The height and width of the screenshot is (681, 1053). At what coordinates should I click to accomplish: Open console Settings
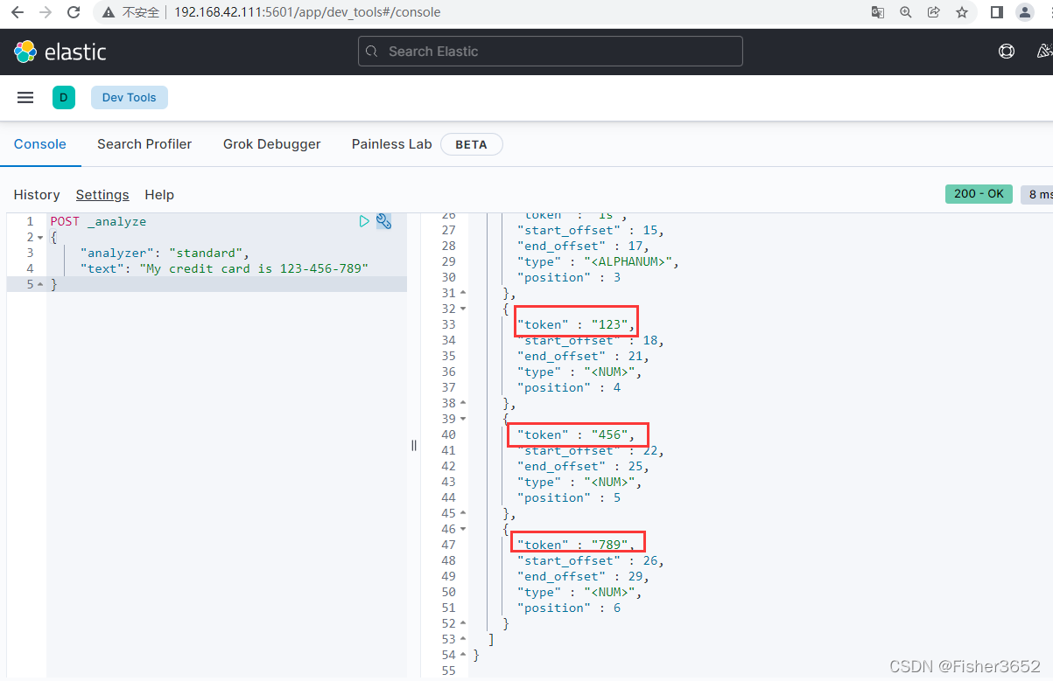[102, 195]
